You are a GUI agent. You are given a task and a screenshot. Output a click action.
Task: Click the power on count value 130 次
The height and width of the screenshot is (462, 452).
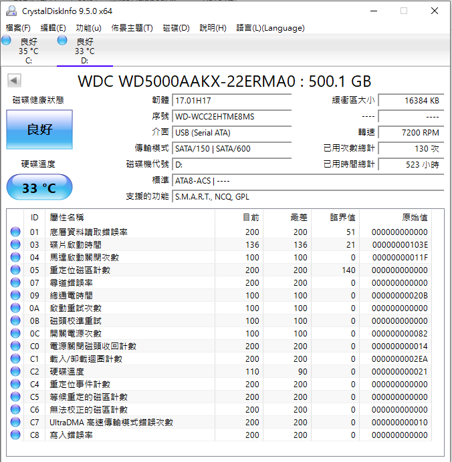click(411, 148)
